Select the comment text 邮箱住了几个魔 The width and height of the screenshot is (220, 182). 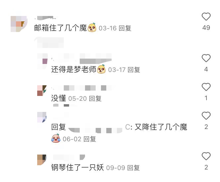(x=61, y=28)
